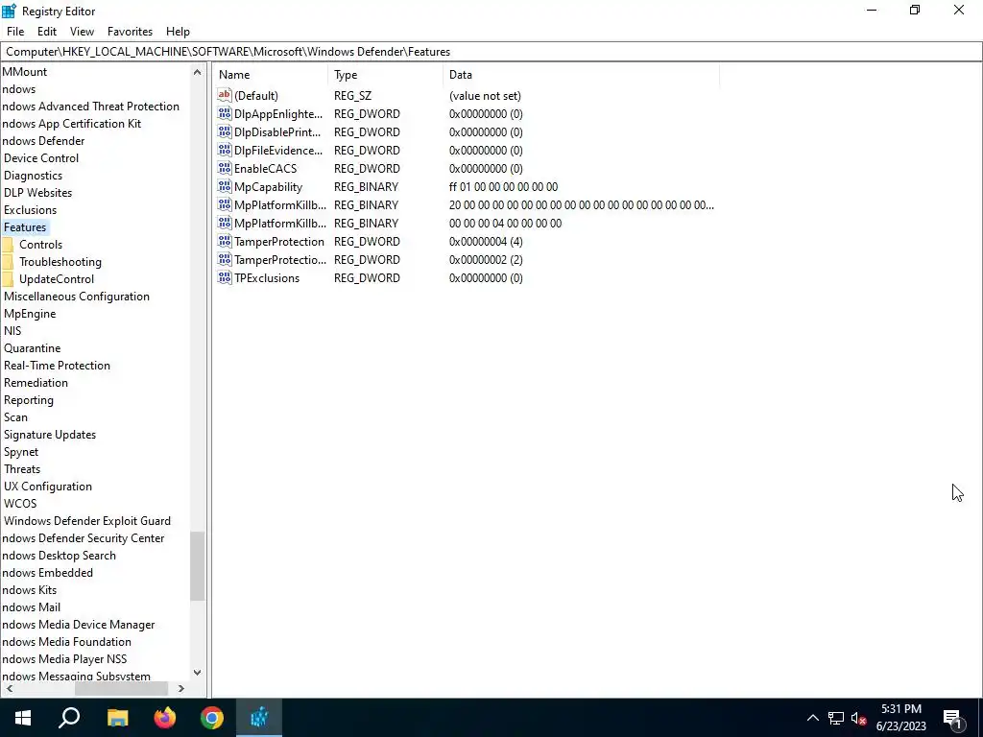Click the Registry Editor taskbar icon
This screenshot has height=737, width=983.
[x=259, y=718]
